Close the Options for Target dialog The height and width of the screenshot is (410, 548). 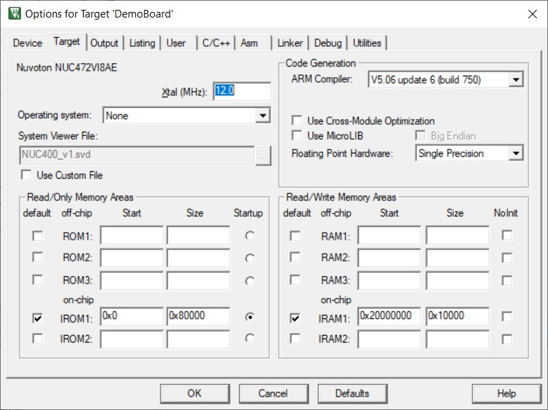tap(533, 14)
